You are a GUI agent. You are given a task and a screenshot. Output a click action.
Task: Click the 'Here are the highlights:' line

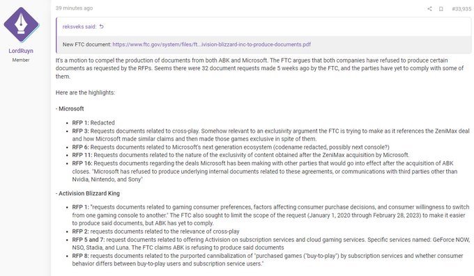point(85,92)
